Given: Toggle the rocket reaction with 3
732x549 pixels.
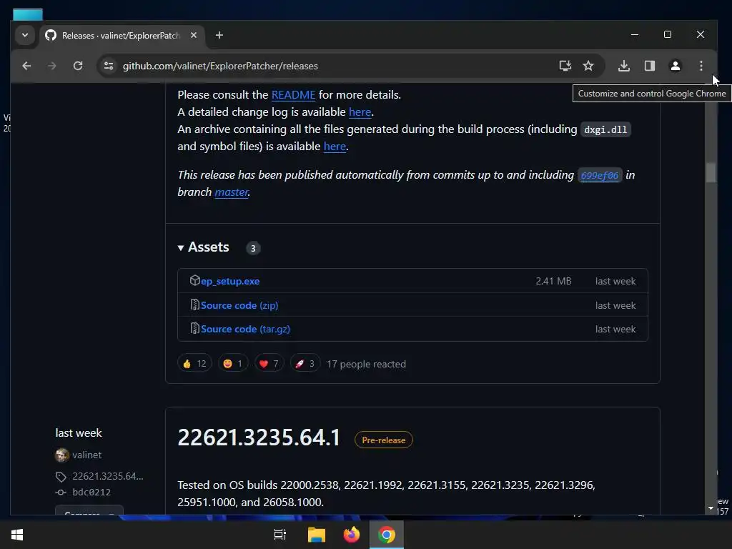Looking at the screenshot, I should 305,364.
